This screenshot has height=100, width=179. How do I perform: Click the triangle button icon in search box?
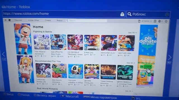coord(167,14)
